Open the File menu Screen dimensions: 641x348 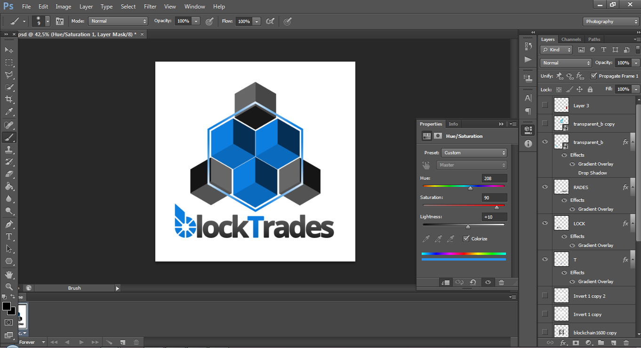pos(26,7)
